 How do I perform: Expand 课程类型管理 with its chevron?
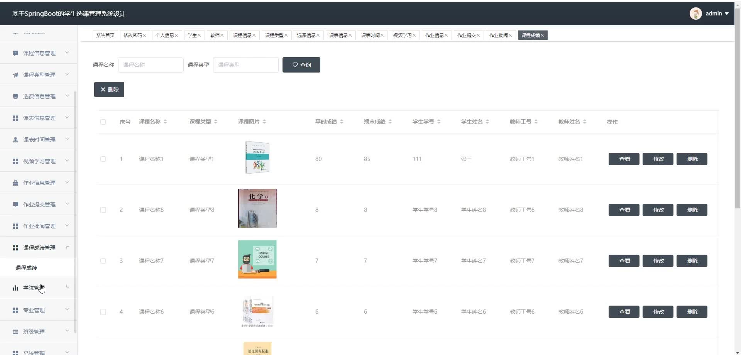67,74
